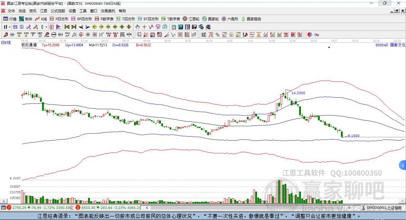Open the 9P四方形 tool

point(82,19)
